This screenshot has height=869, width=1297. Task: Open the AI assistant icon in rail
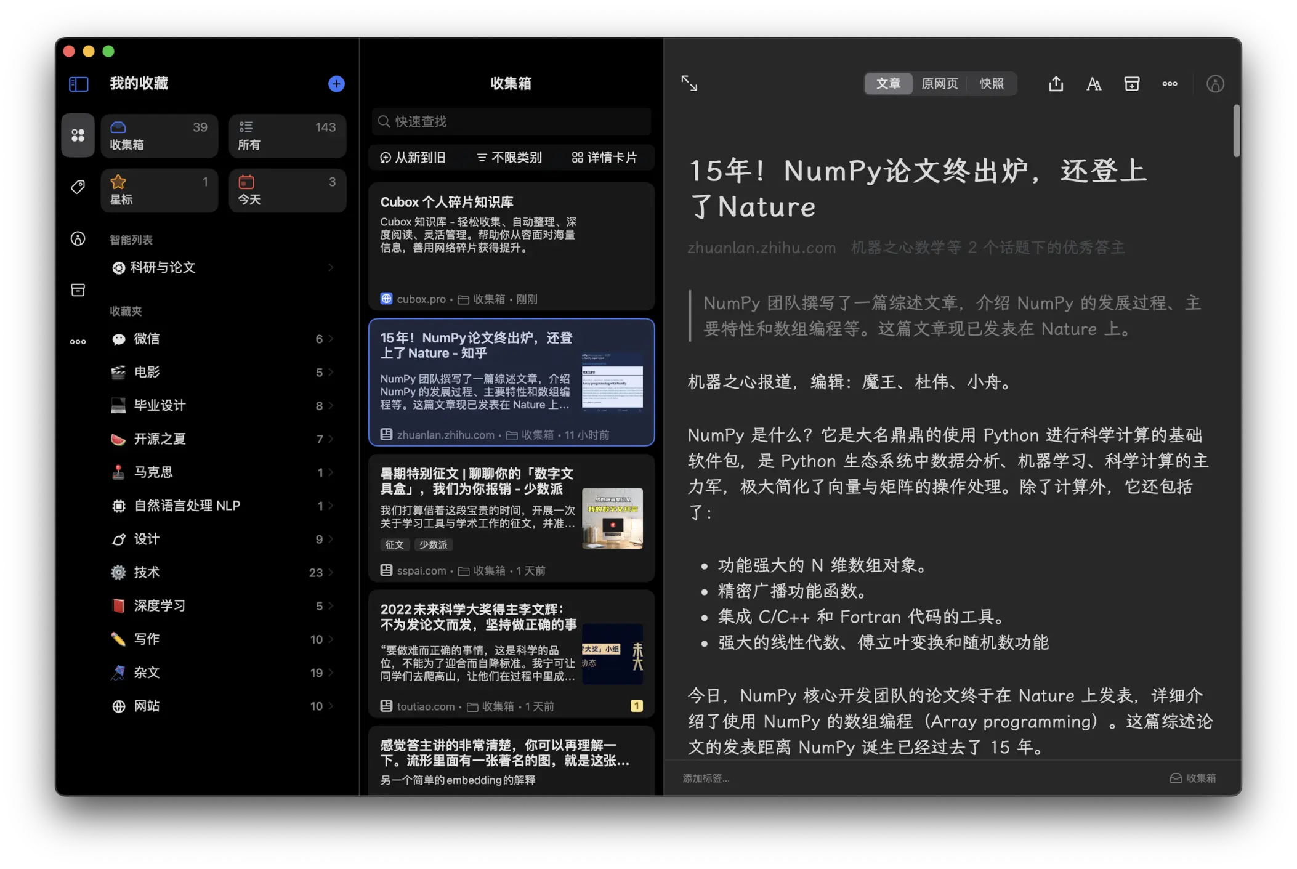coord(78,238)
